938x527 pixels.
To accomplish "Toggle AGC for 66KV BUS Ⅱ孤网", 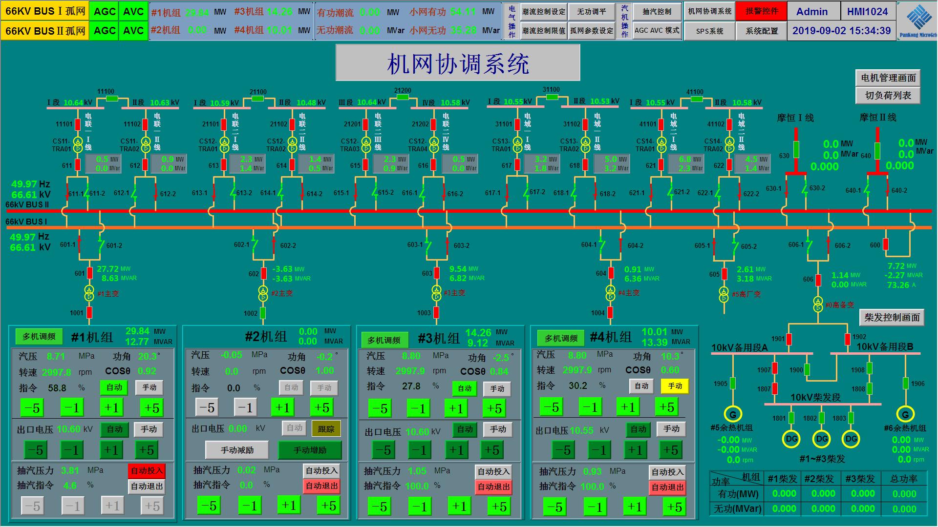I will point(105,30).
